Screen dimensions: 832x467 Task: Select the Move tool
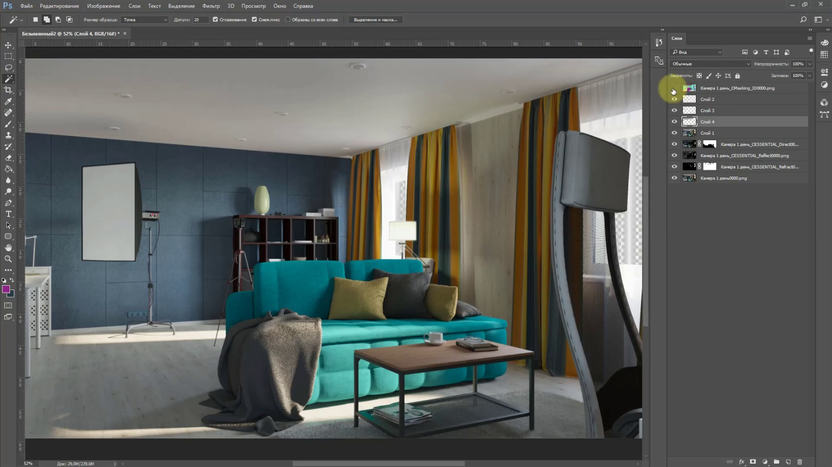[x=8, y=45]
